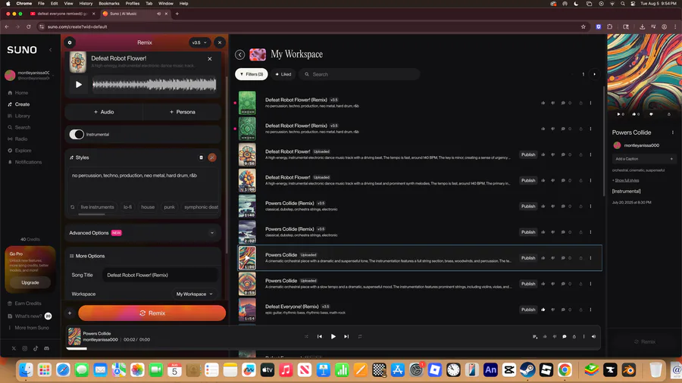The width and height of the screenshot is (682, 383).
Task: Open more options menu in player bar
Action: tap(583, 337)
